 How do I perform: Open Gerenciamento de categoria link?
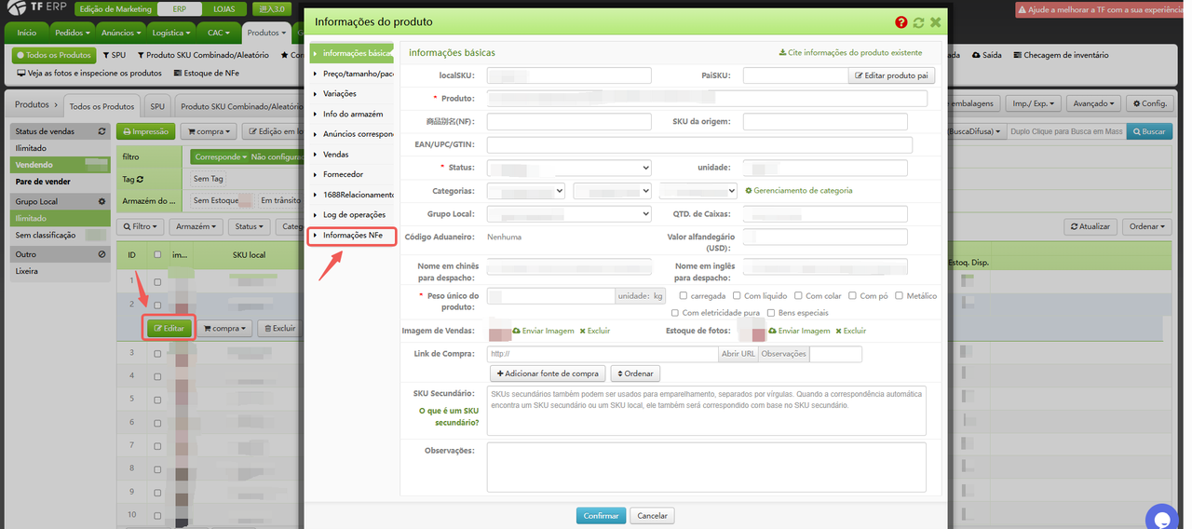pyautogui.click(x=798, y=191)
